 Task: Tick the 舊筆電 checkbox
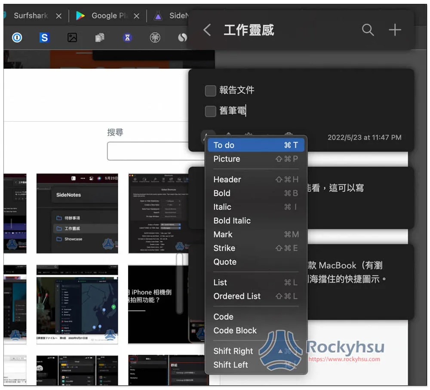click(x=210, y=111)
